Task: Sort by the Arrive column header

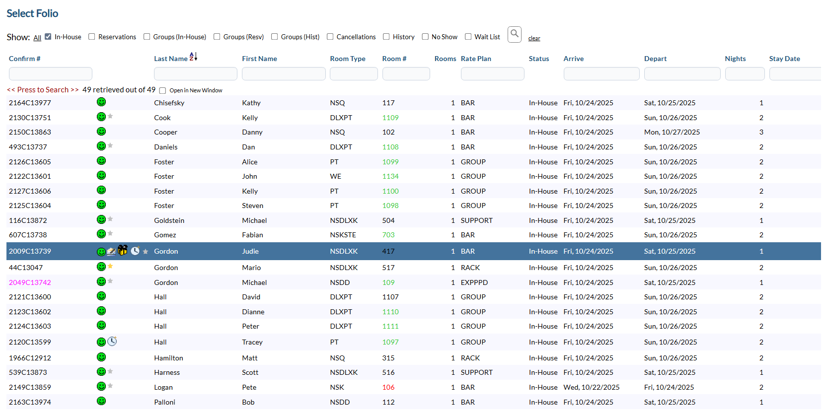Action: (x=574, y=59)
